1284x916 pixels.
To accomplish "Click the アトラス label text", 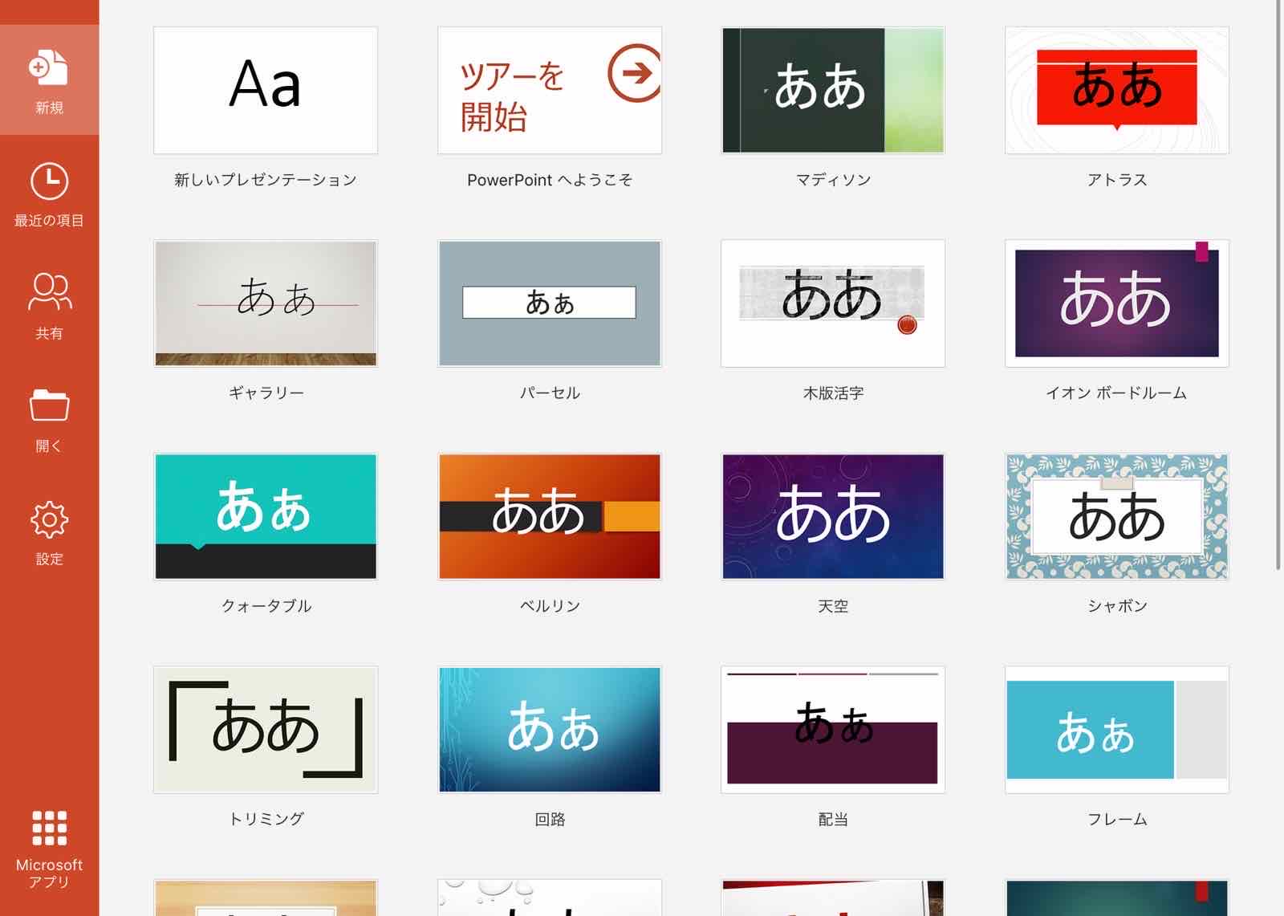I will [1117, 180].
